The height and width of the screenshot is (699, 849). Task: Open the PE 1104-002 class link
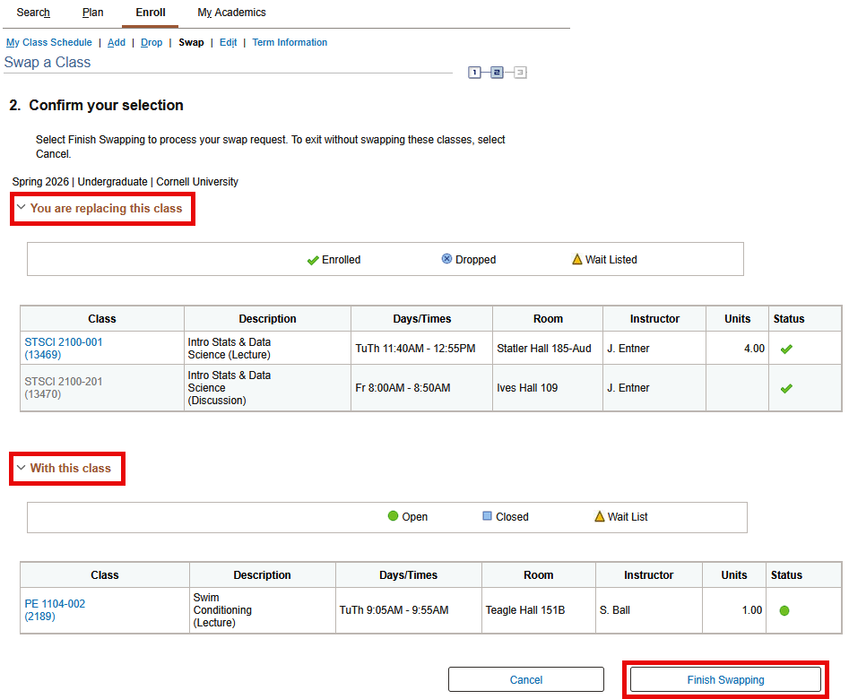coord(55,604)
